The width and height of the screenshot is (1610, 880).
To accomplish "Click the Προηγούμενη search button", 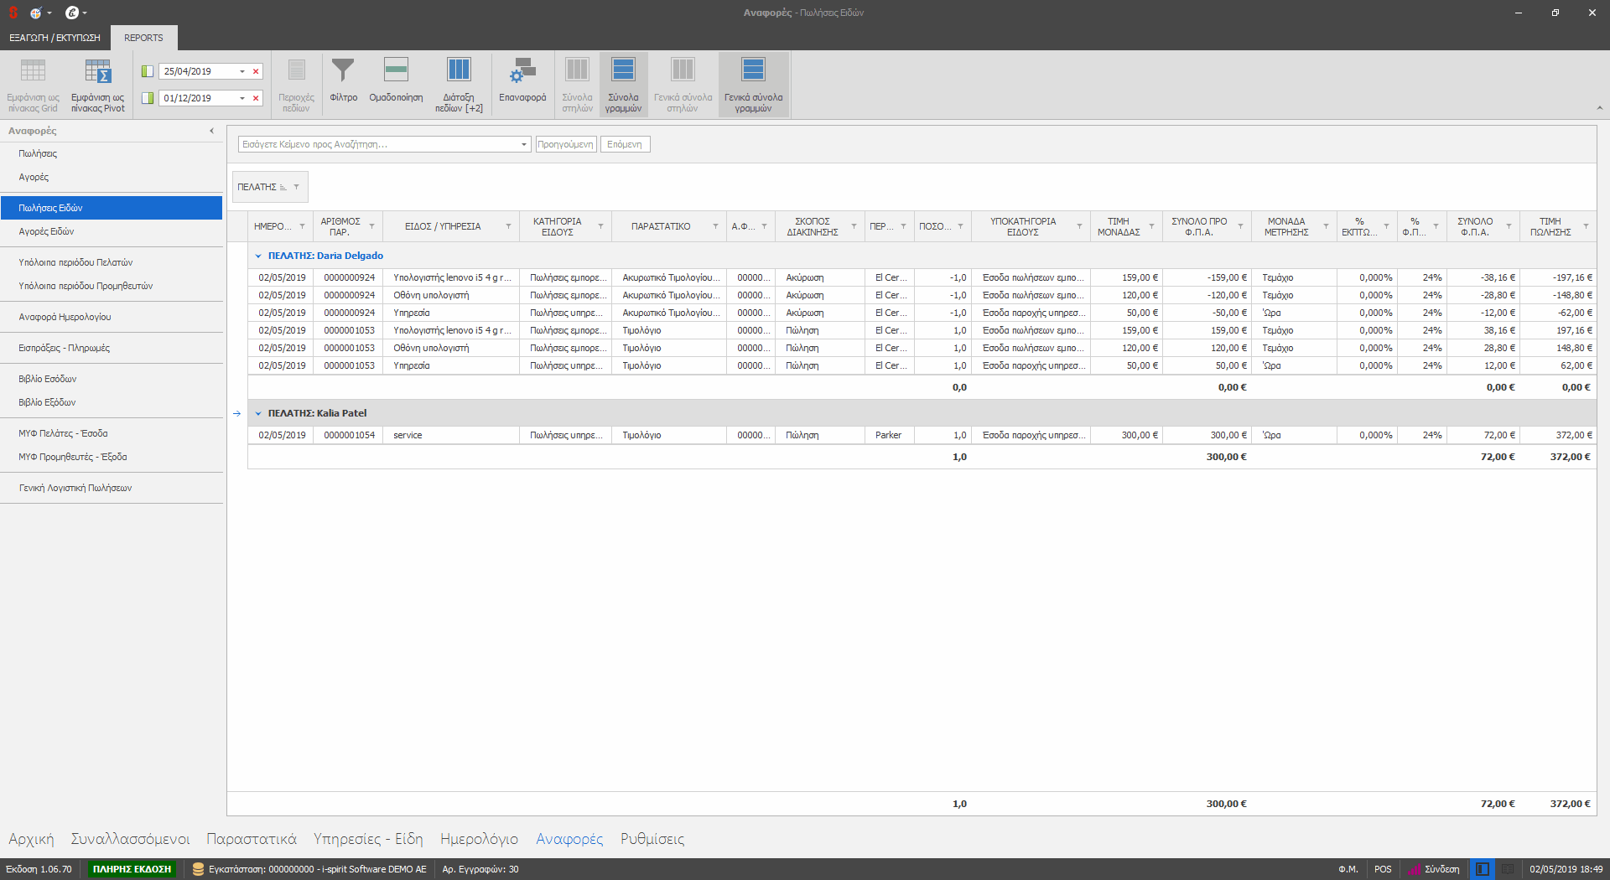I will pos(566,144).
